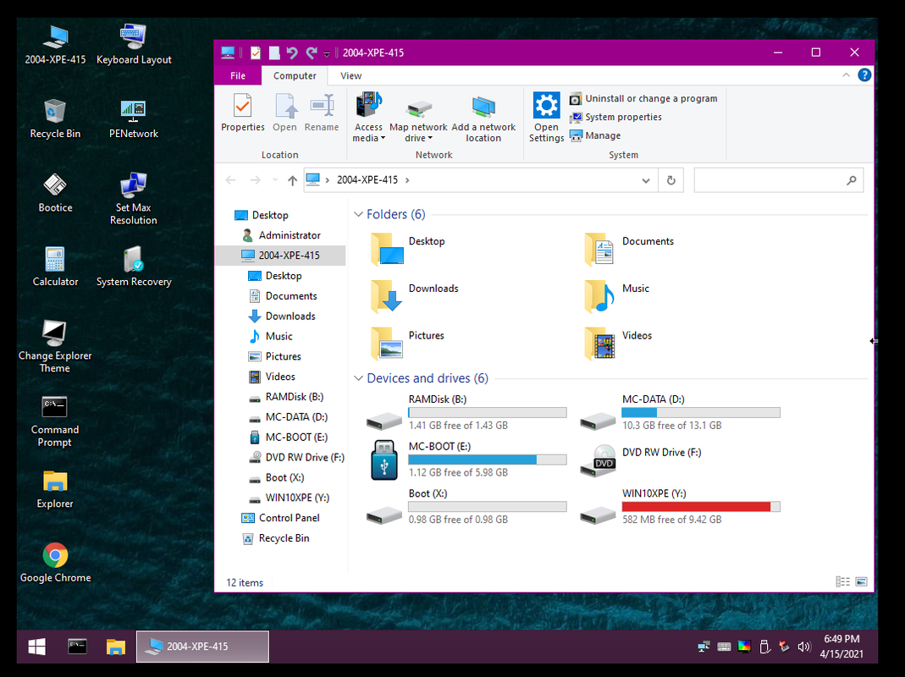The height and width of the screenshot is (677, 905).
Task: Collapse the Folders (6) group
Action: click(x=358, y=214)
